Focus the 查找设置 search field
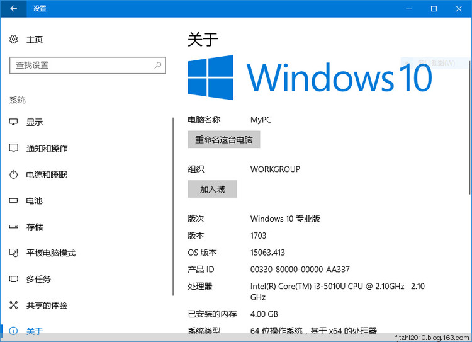 pyautogui.click(x=82, y=65)
